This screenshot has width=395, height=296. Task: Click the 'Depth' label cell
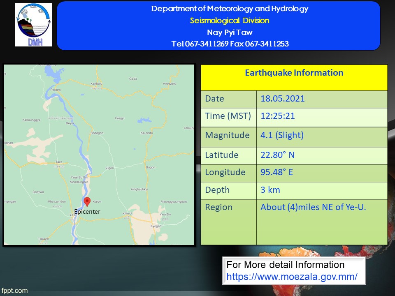click(x=229, y=190)
